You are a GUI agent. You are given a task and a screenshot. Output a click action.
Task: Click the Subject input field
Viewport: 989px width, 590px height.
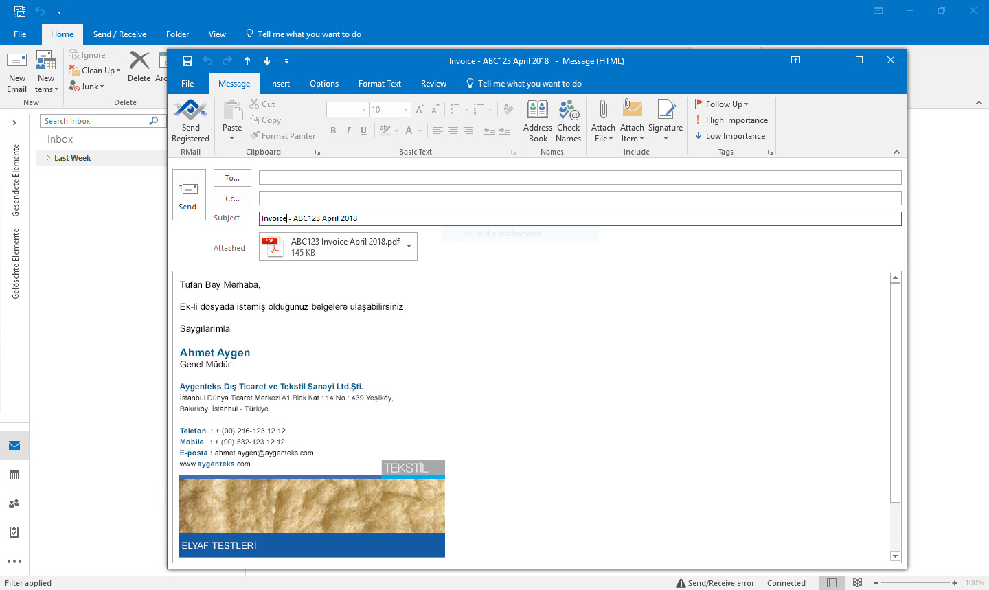(x=580, y=218)
